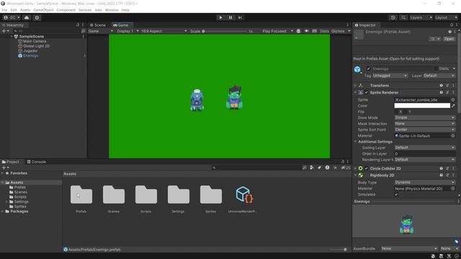Open the Body Type Dynamic dropdown
The width and height of the screenshot is (461, 259).
[424, 182]
